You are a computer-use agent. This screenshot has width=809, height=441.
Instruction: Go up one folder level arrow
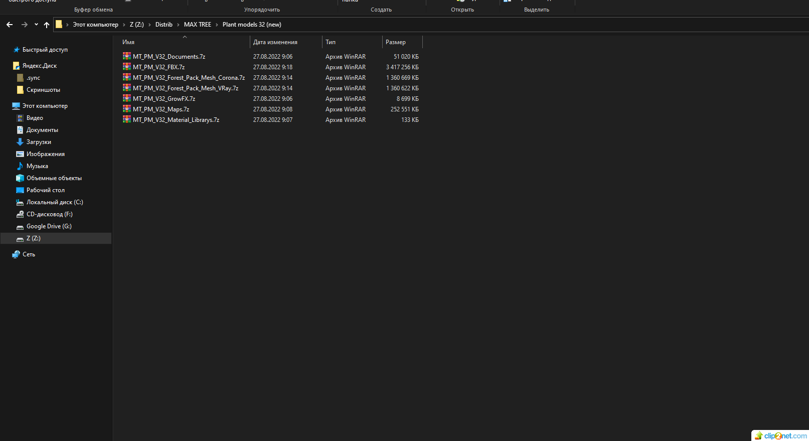point(47,25)
